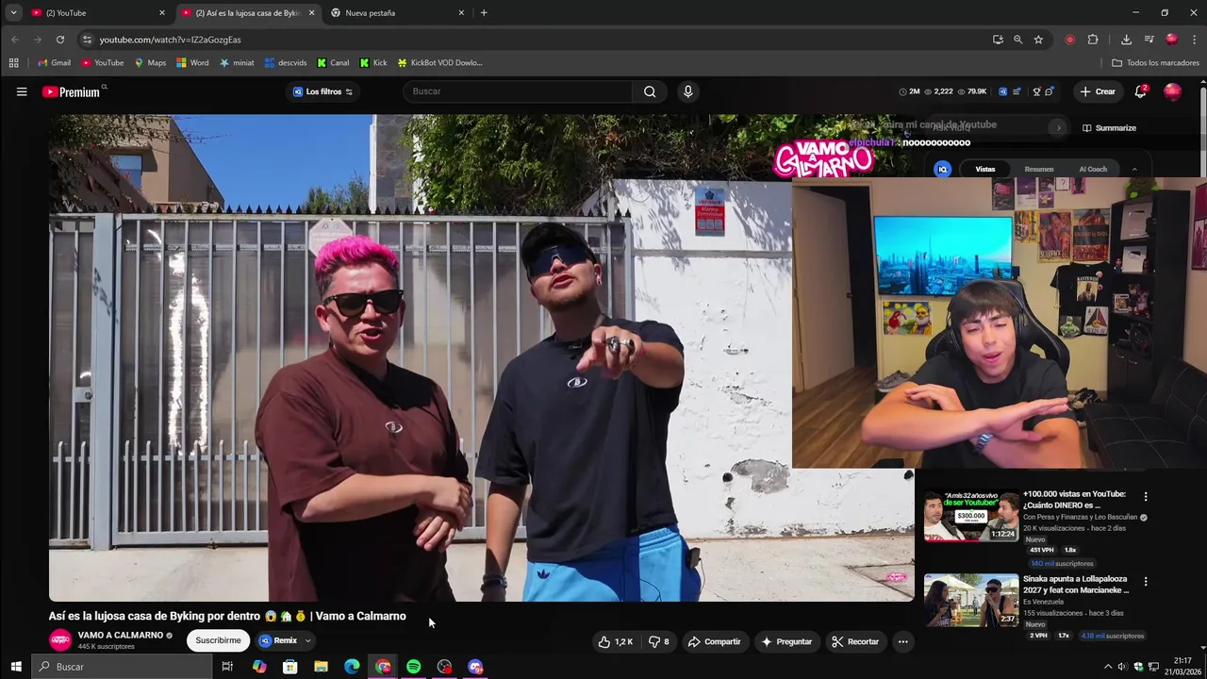Install app icon in address bar
Image resolution: width=1207 pixels, height=679 pixels.
click(998, 40)
